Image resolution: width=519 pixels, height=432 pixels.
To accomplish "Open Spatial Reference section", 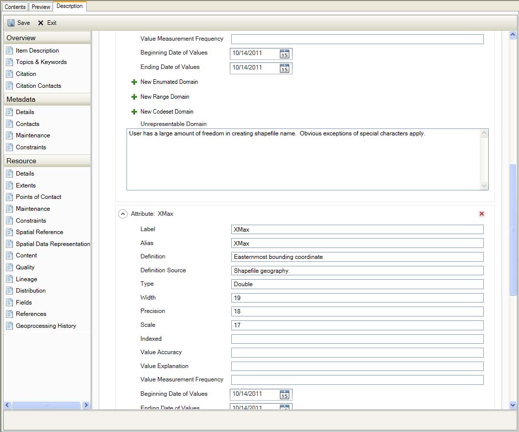I will point(39,232).
